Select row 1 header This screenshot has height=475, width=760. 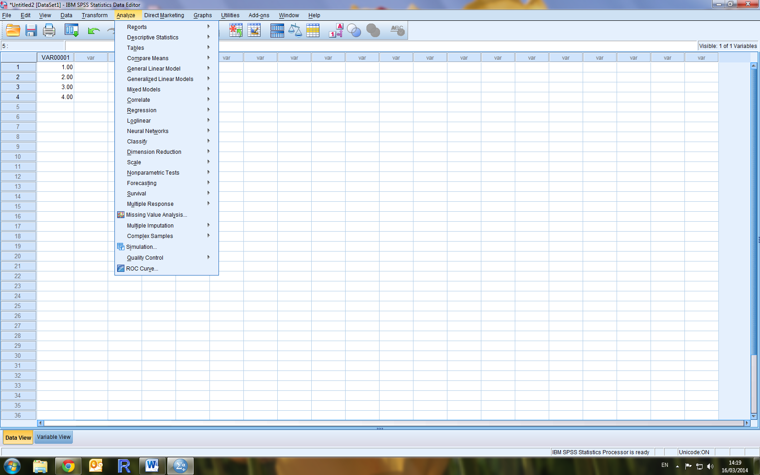pyautogui.click(x=18, y=67)
